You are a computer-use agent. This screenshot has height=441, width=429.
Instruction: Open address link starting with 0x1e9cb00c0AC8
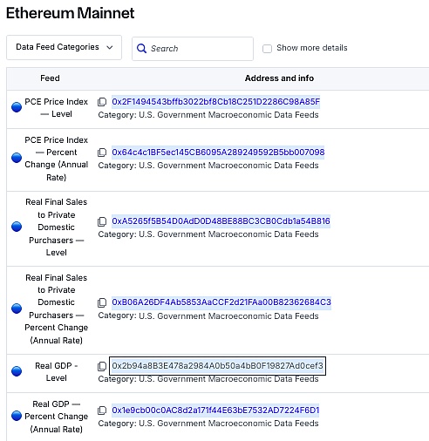[x=215, y=410]
